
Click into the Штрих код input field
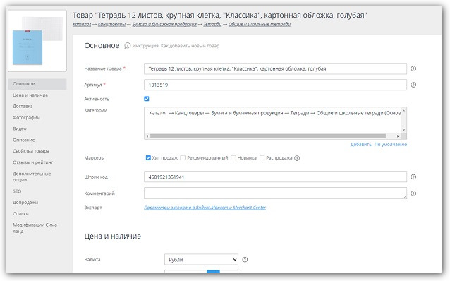pyautogui.click(x=275, y=177)
